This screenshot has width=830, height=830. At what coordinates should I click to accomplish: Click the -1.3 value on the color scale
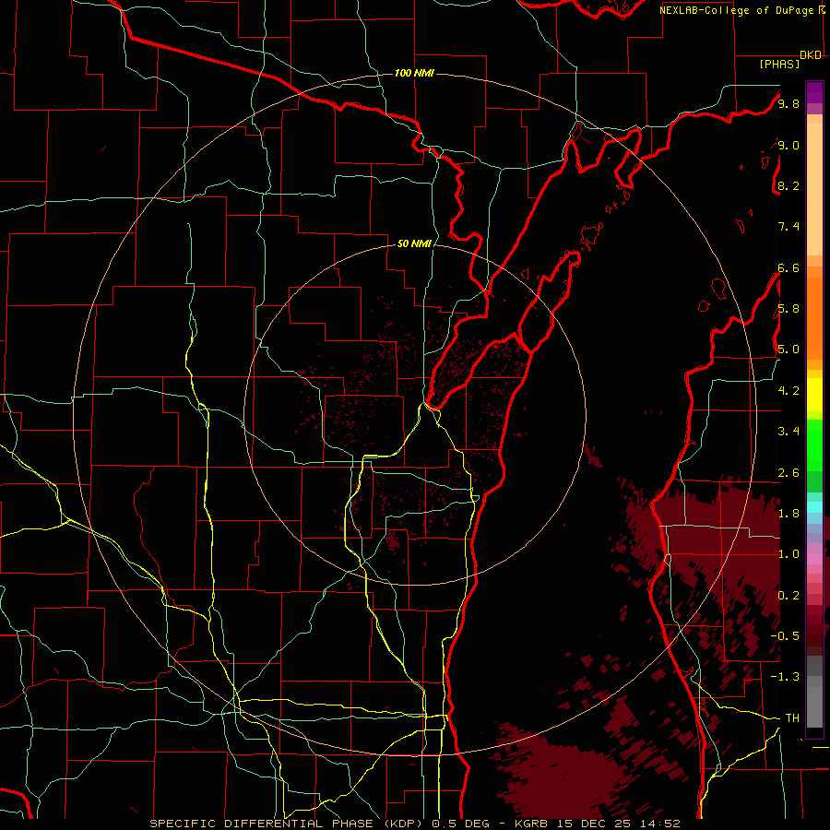click(785, 677)
